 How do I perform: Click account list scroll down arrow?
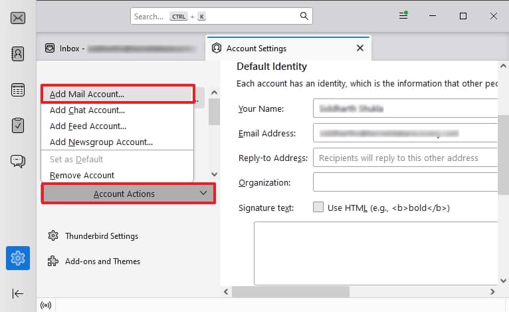[214, 174]
